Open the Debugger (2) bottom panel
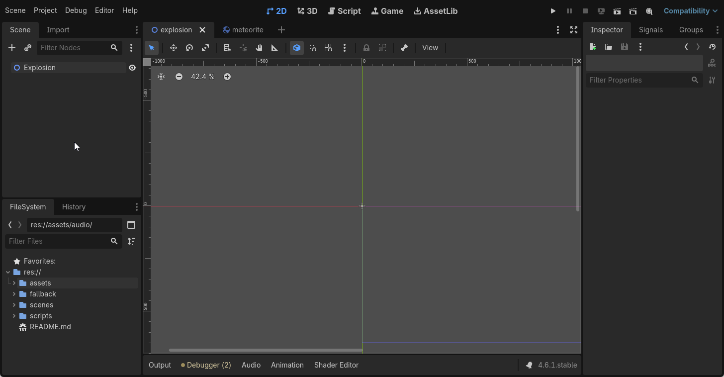This screenshot has width=724, height=377. point(206,365)
